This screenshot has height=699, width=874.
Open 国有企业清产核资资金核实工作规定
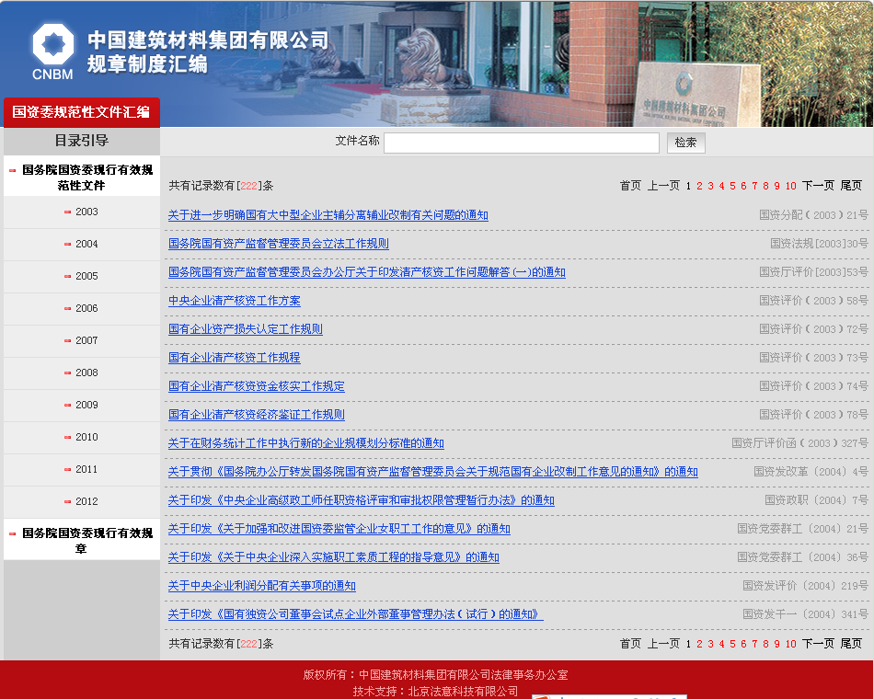[257, 386]
